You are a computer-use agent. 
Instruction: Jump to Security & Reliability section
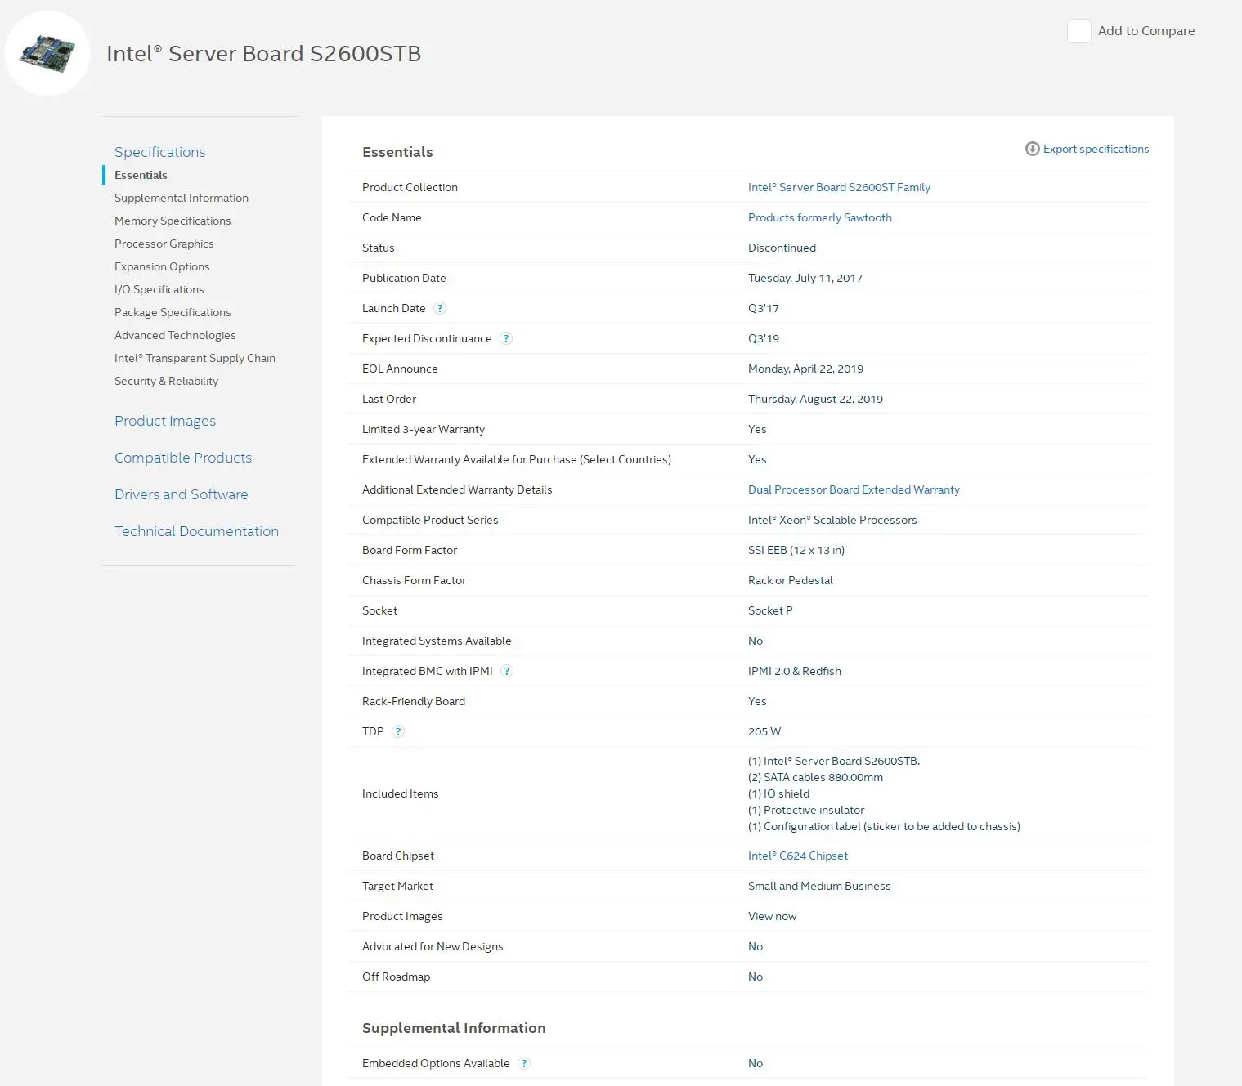[x=166, y=381]
